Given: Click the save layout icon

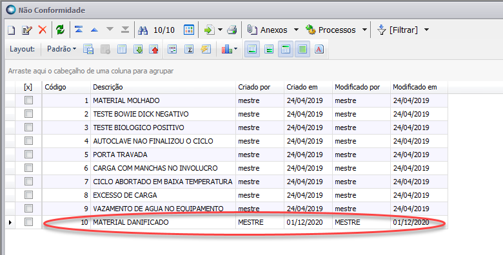Looking at the screenshot, I should click(x=88, y=49).
